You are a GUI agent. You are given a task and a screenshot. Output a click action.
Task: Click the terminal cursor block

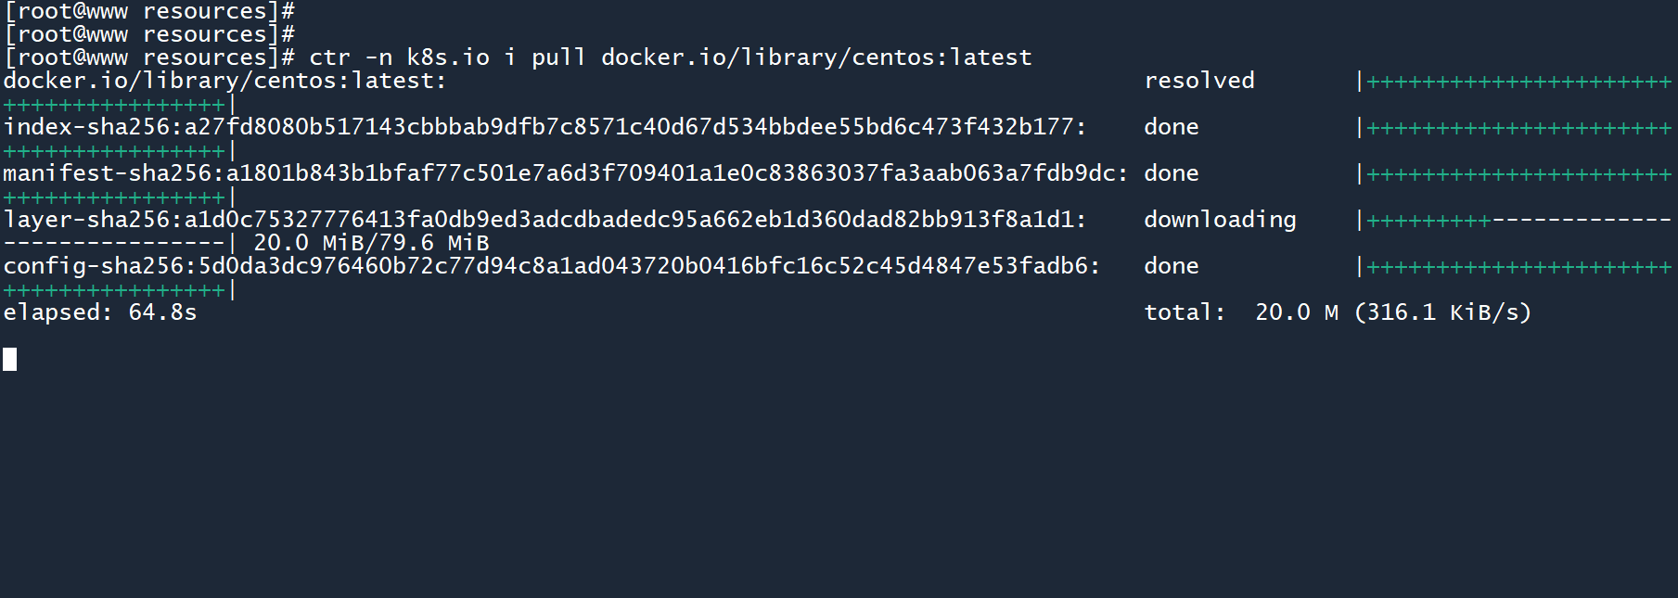click(10, 359)
